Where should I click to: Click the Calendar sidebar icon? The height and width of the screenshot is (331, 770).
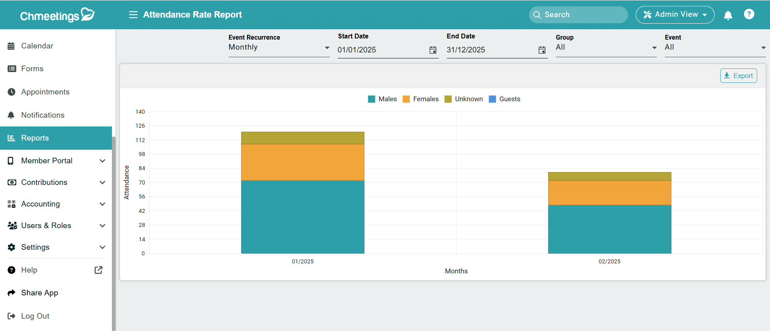click(11, 46)
